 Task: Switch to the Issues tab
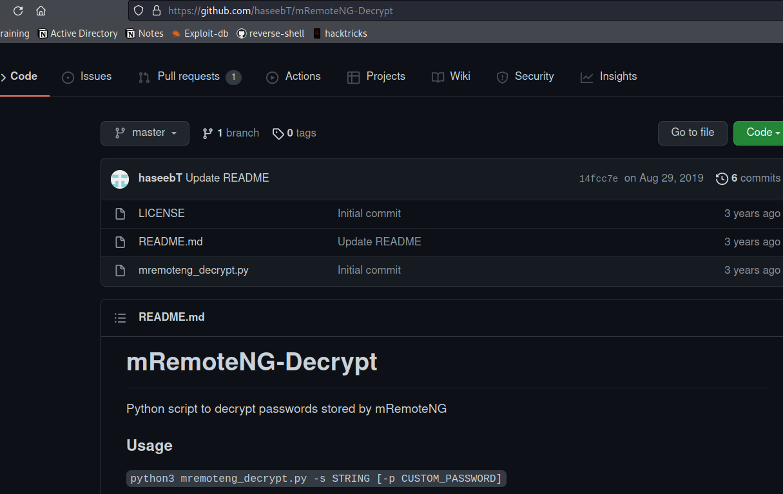pos(87,77)
